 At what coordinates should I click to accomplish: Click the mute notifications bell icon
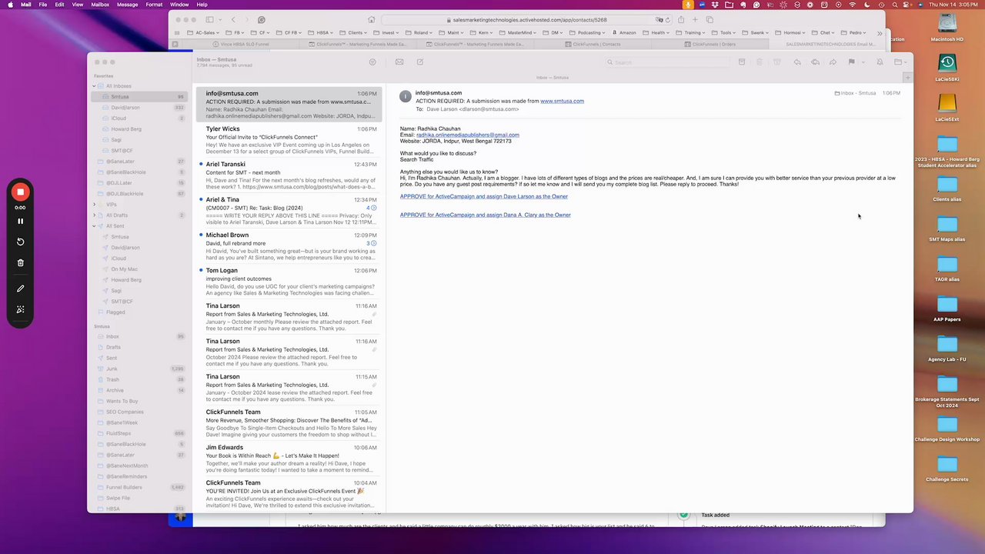[x=879, y=62]
